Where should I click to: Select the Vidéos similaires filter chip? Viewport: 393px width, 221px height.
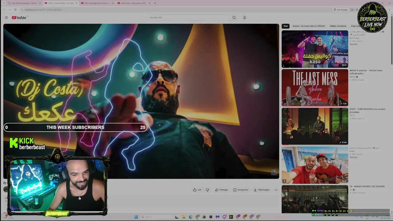click(338, 26)
